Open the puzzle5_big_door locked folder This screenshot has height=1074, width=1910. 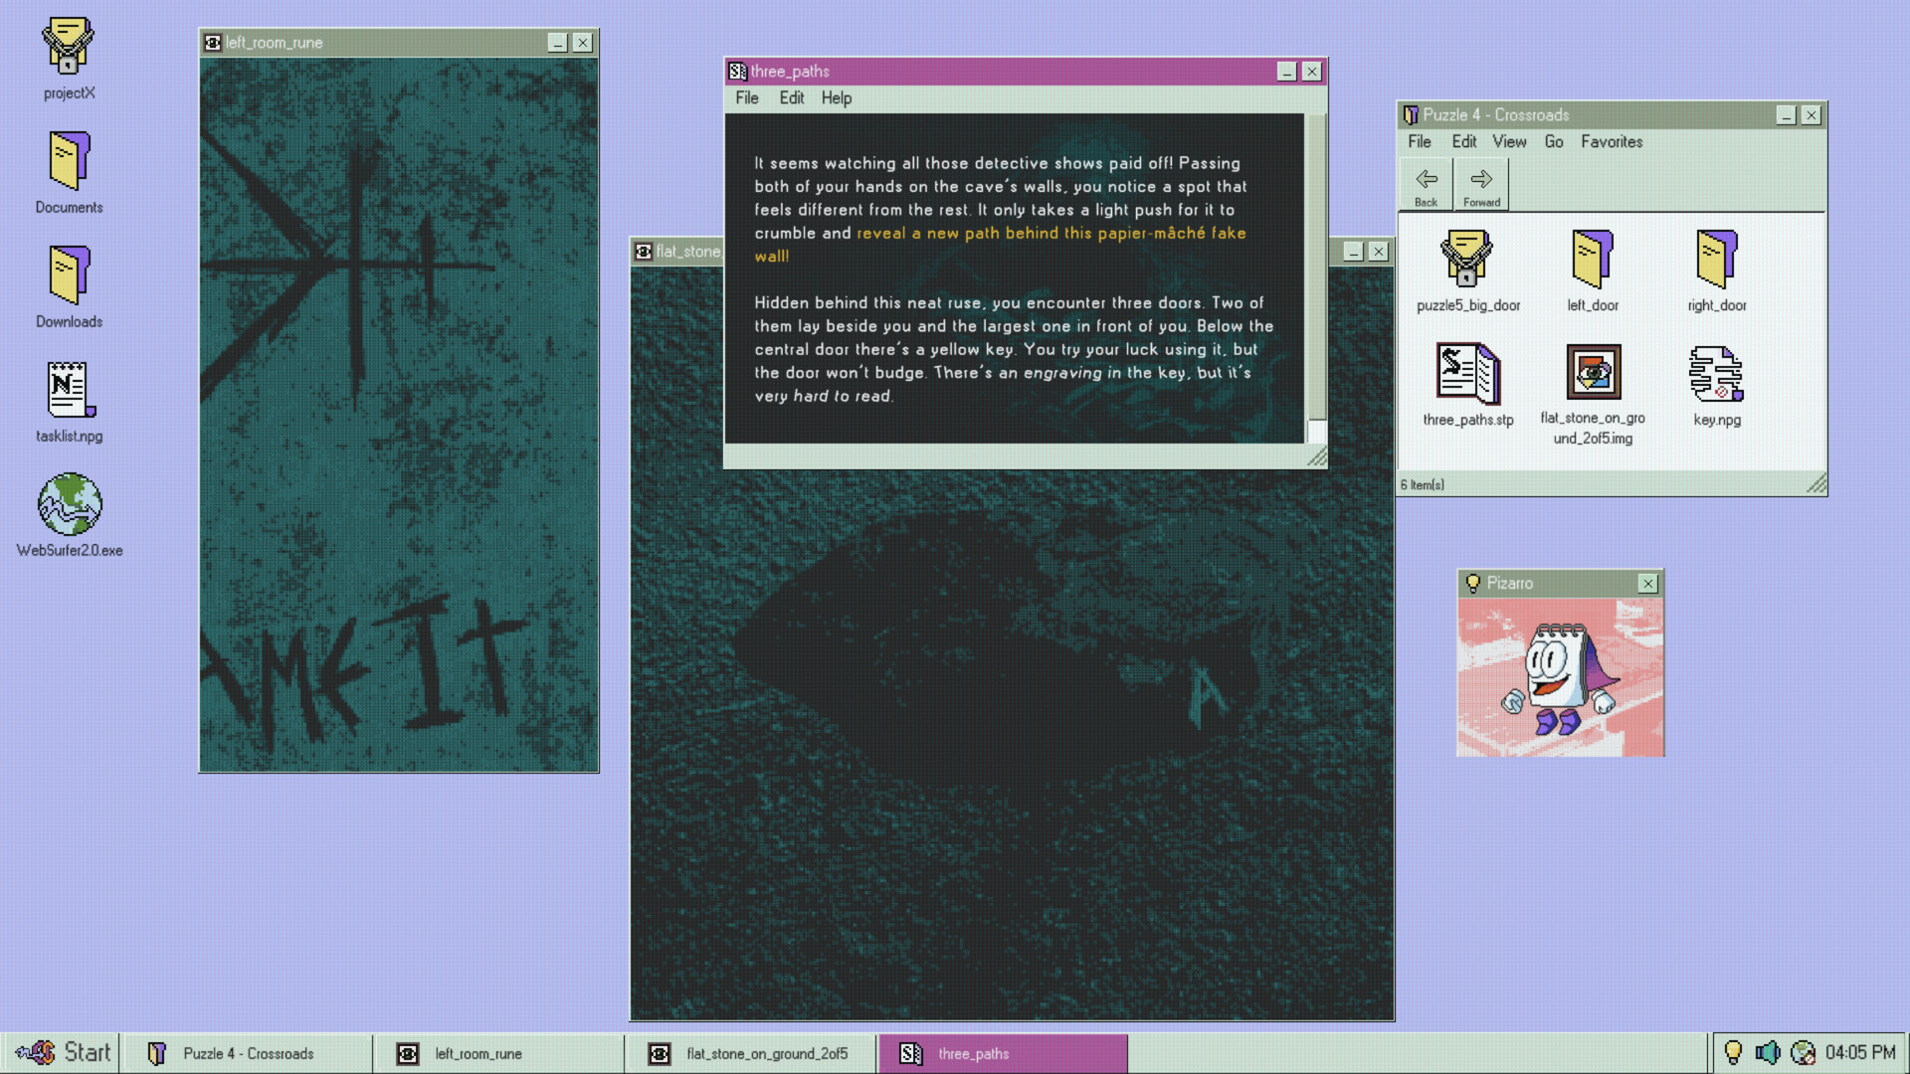pyautogui.click(x=1467, y=260)
